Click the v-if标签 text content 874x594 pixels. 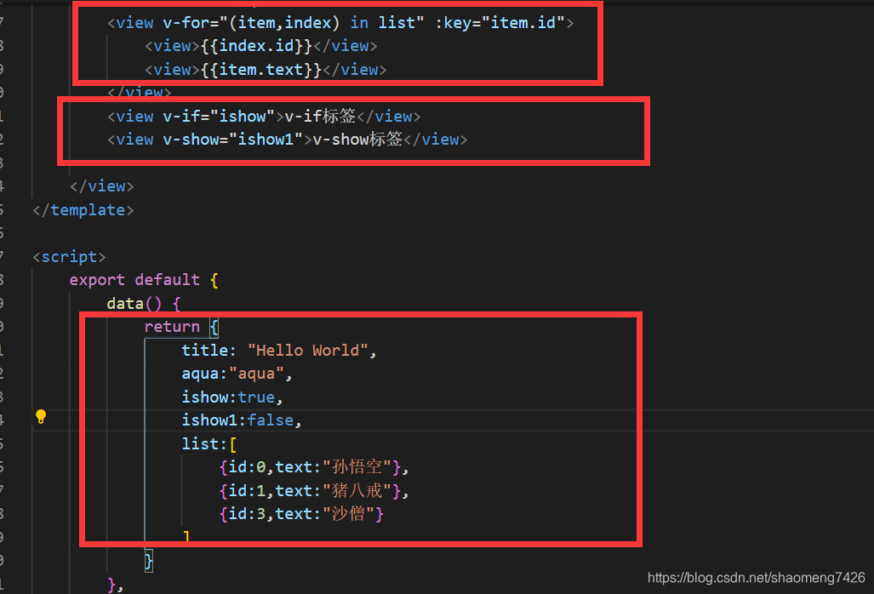[x=320, y=116]
